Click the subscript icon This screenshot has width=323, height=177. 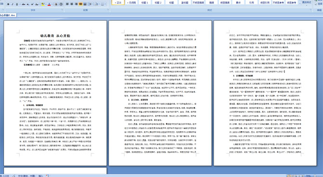(x=28, y=4)
